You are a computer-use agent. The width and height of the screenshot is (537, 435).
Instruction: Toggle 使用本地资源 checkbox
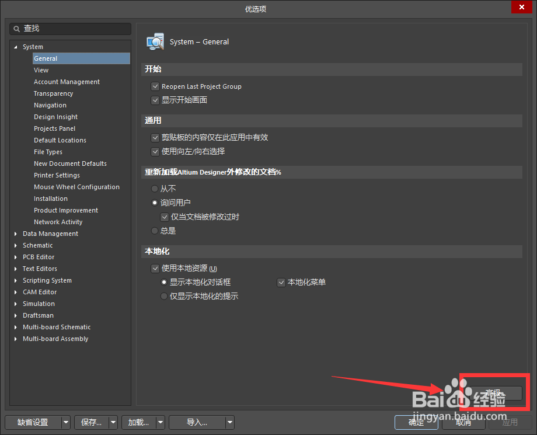(155, 268)
